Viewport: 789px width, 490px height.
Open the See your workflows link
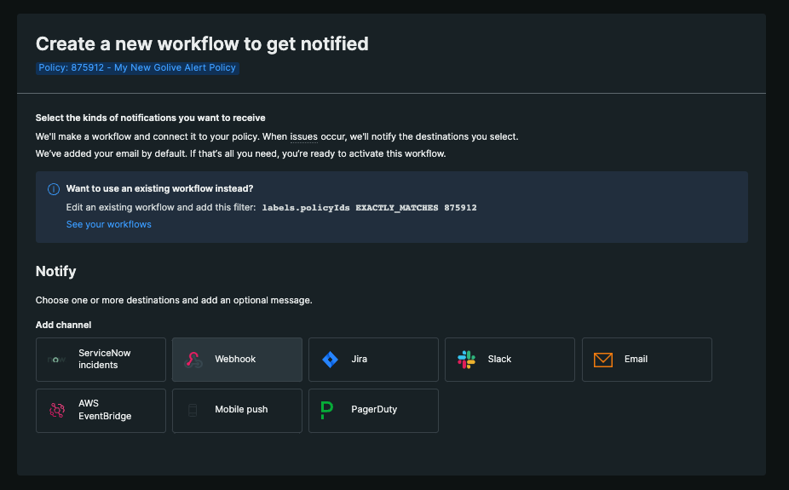click(108, 224)
